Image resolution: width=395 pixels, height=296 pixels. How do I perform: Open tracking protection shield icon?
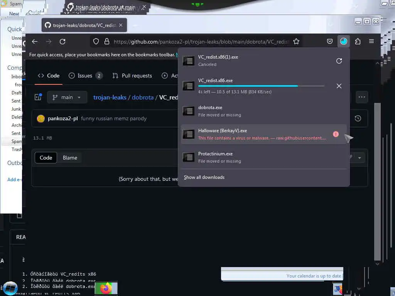click(96, 42)
